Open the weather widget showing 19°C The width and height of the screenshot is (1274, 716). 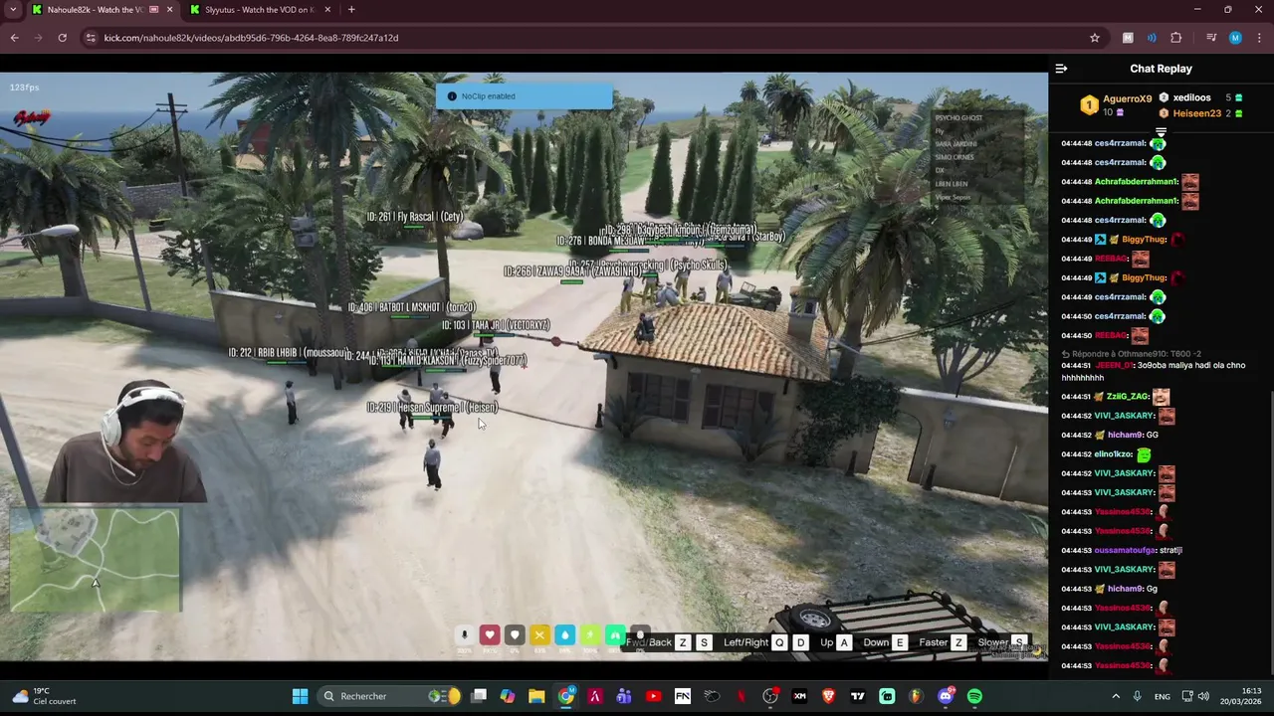(x=44, y=696)
